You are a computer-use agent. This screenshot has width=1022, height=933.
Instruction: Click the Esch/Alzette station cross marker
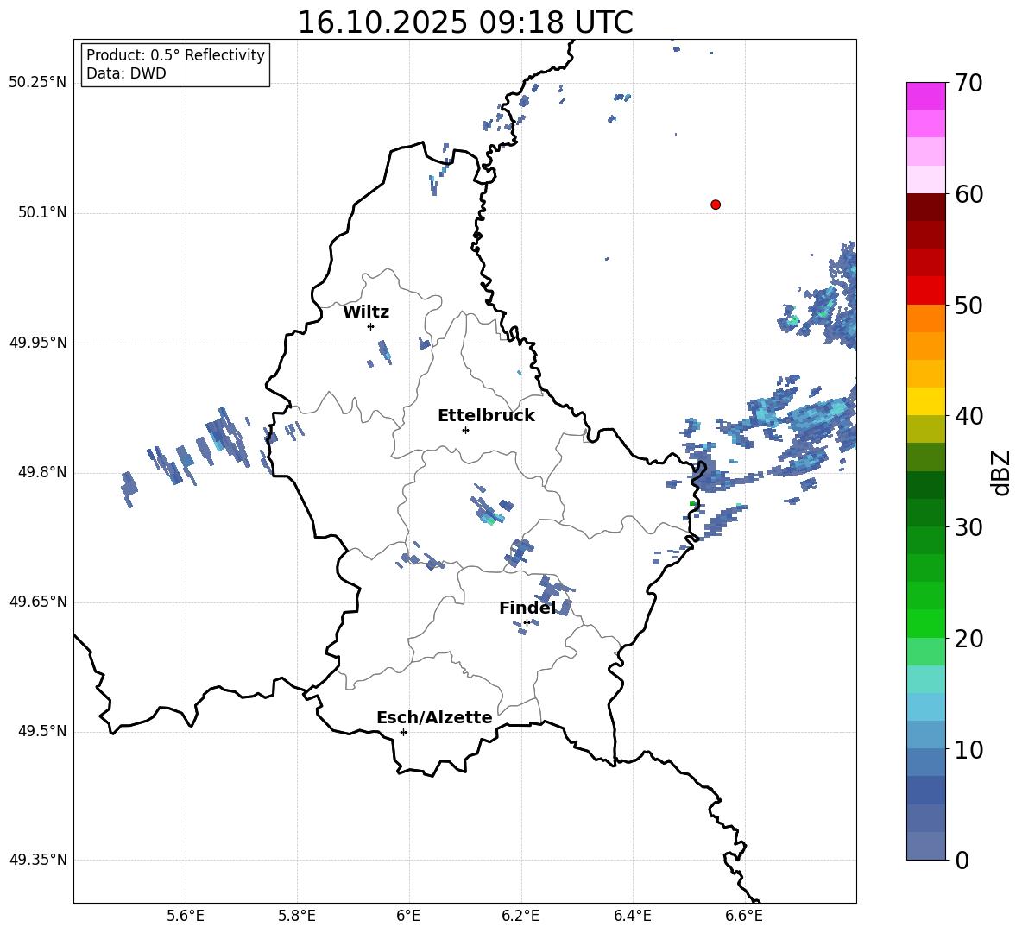coord(403,732)
